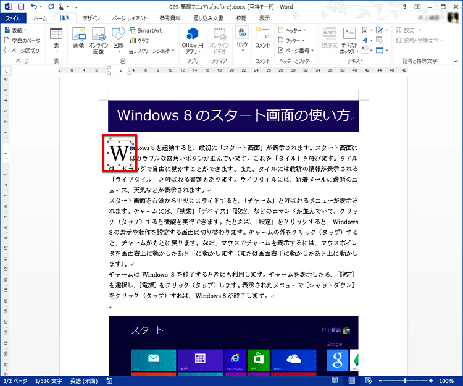
Task: Click the 挨拶文 greeting icon
Action: tap(330, 40)
